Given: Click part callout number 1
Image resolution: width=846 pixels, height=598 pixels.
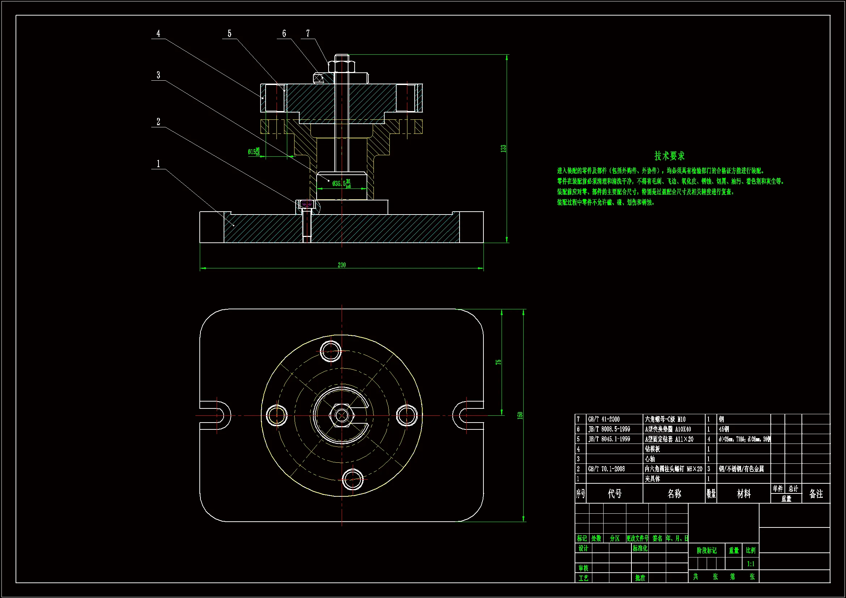Looking at the screenshot, I should pos(158,164).
